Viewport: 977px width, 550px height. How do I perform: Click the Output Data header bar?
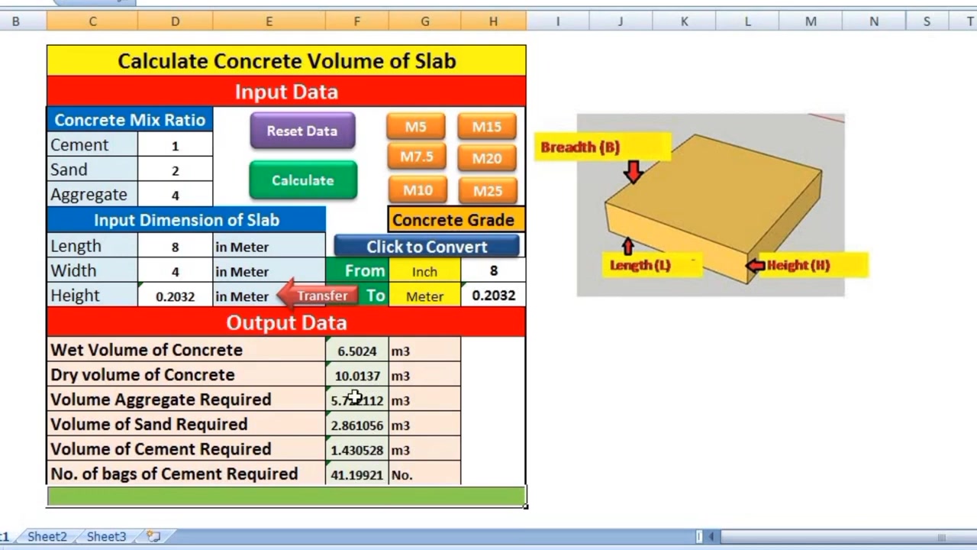coord(286,322)
